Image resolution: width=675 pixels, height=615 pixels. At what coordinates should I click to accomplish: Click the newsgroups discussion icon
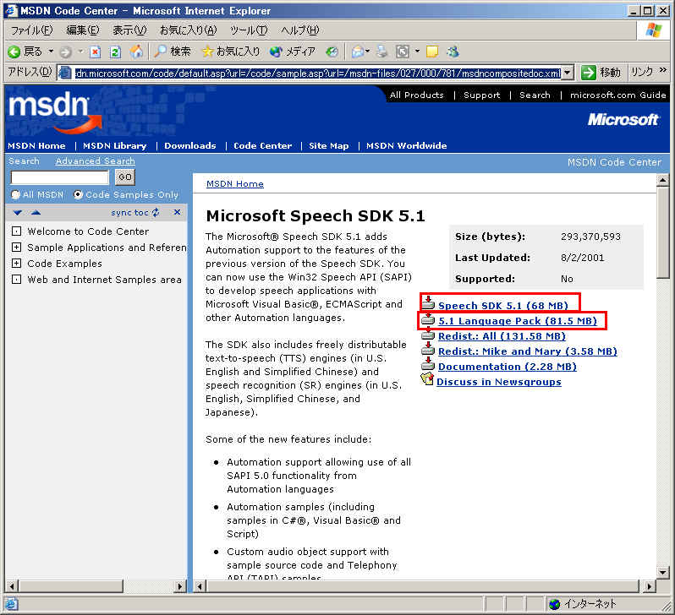pos(427,379)
